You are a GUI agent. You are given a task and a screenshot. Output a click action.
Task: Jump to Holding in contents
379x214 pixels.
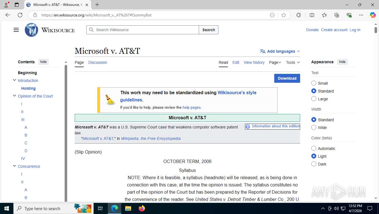[28, 88]
